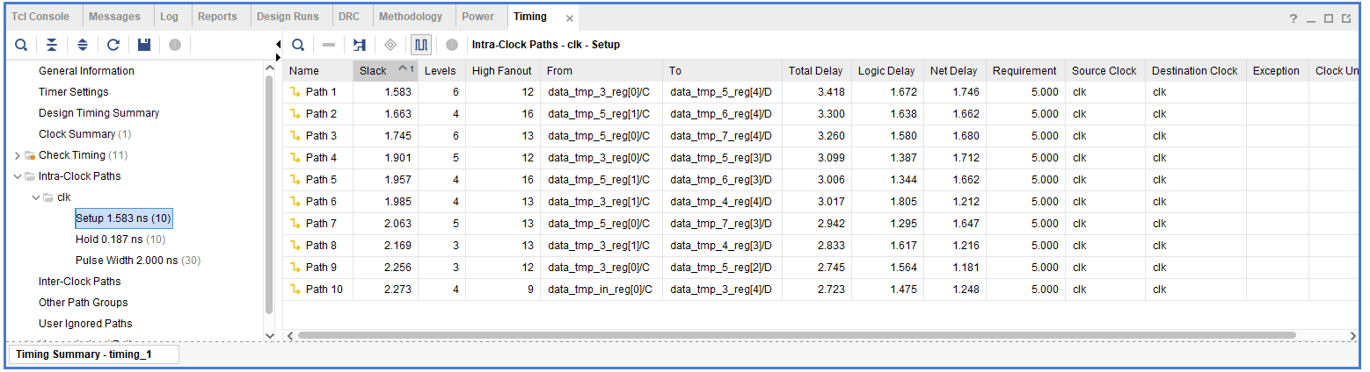Sort by Net Delay column header
This screenshot has width=1370, height=372.
953,71
